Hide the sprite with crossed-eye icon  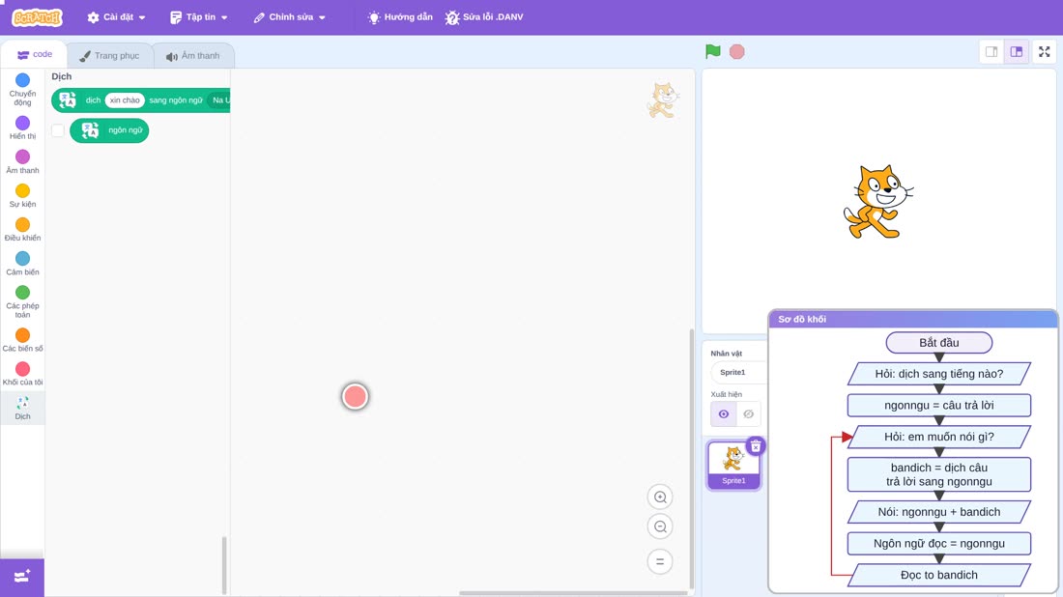click(x=748, y=414)
